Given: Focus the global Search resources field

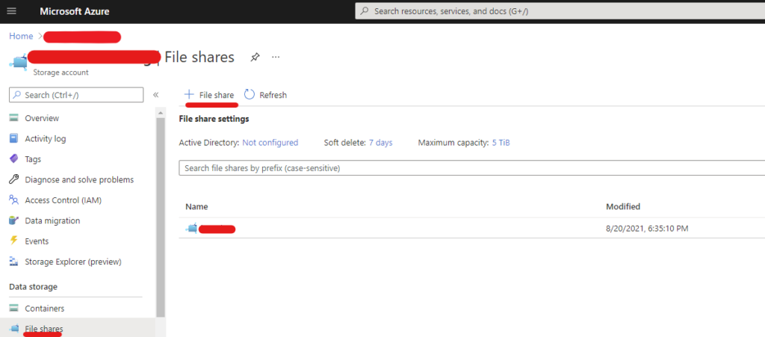Looking at the screenshot, I should pyautogui.click(x=560, y=11).
